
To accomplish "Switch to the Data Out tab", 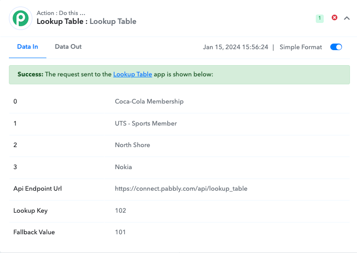I will pyautogui.click(x=68, y=47).
